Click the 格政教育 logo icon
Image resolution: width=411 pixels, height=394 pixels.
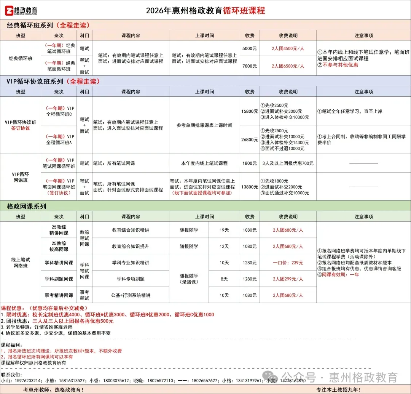[x=10, y=11]
